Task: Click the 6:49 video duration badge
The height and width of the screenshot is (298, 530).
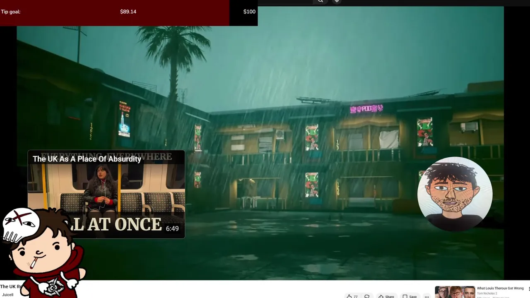Action: (x=172, y=229)
